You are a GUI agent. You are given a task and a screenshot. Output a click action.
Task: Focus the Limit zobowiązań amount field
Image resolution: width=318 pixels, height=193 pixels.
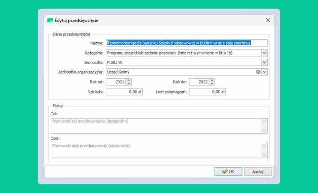(x=207, y=92)
